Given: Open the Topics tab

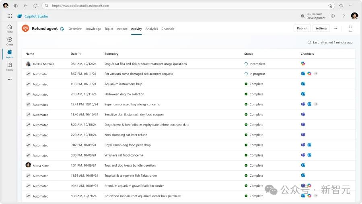Looking at the screenshot, I should [x=109, y=29].
